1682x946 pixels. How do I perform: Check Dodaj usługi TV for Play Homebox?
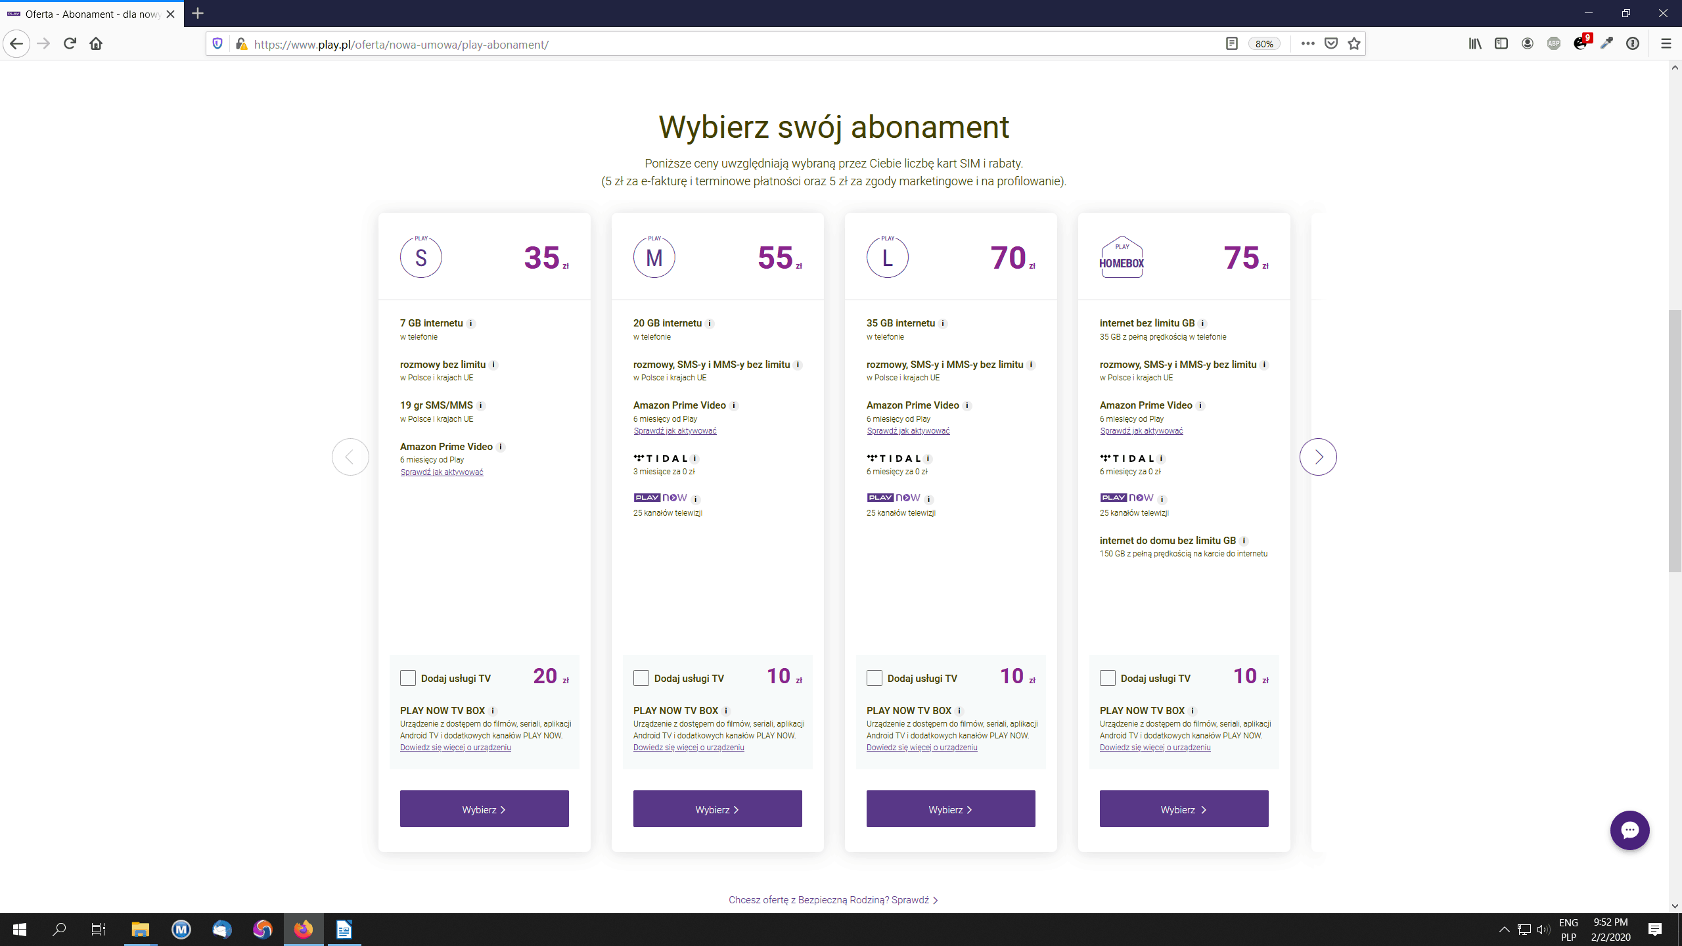[x=1108, y=678]
